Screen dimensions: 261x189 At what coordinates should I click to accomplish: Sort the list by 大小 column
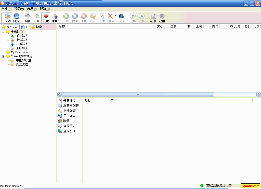[153, 26]
